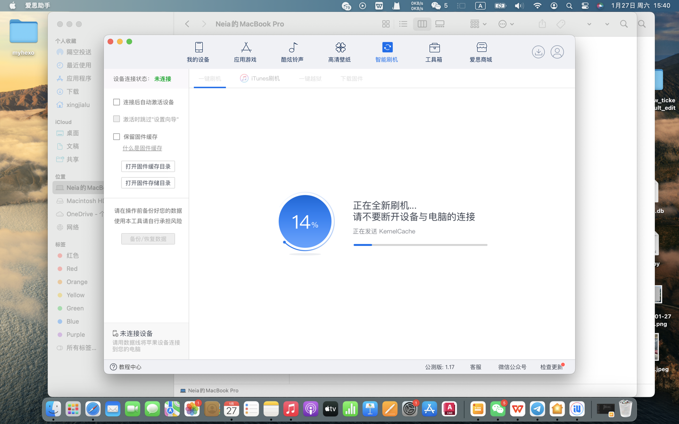The image size is (679, 424).
Task: Open 教程中心 tutorial center
Action: [x=125, y=367]
